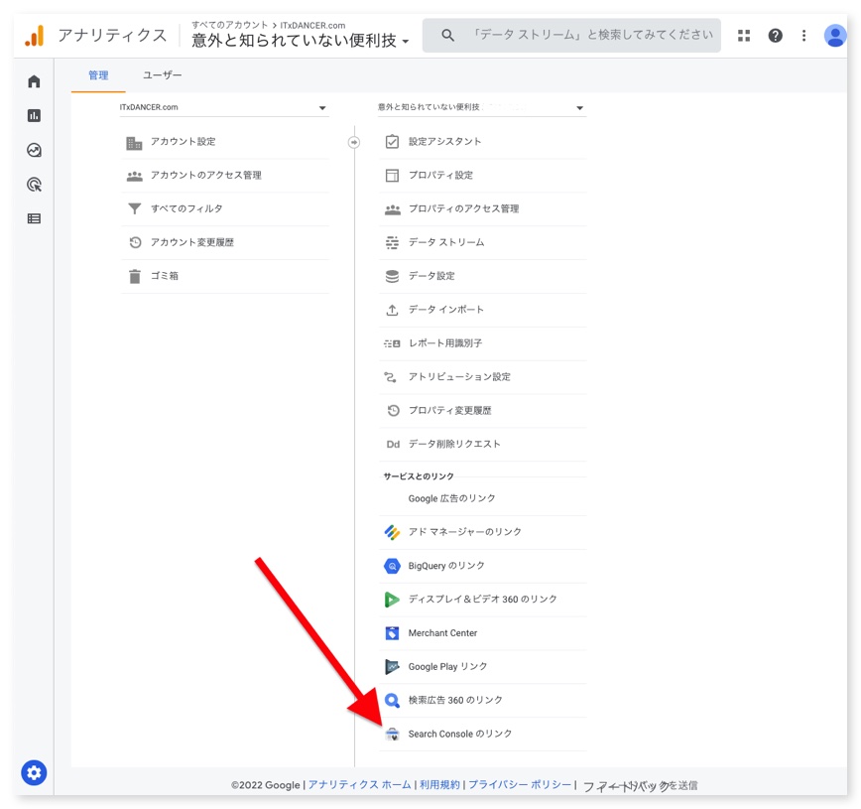The height and width of the screenshot is (809, 861).
Task: Open the property switcher in header
Action: tap(300, 41)
